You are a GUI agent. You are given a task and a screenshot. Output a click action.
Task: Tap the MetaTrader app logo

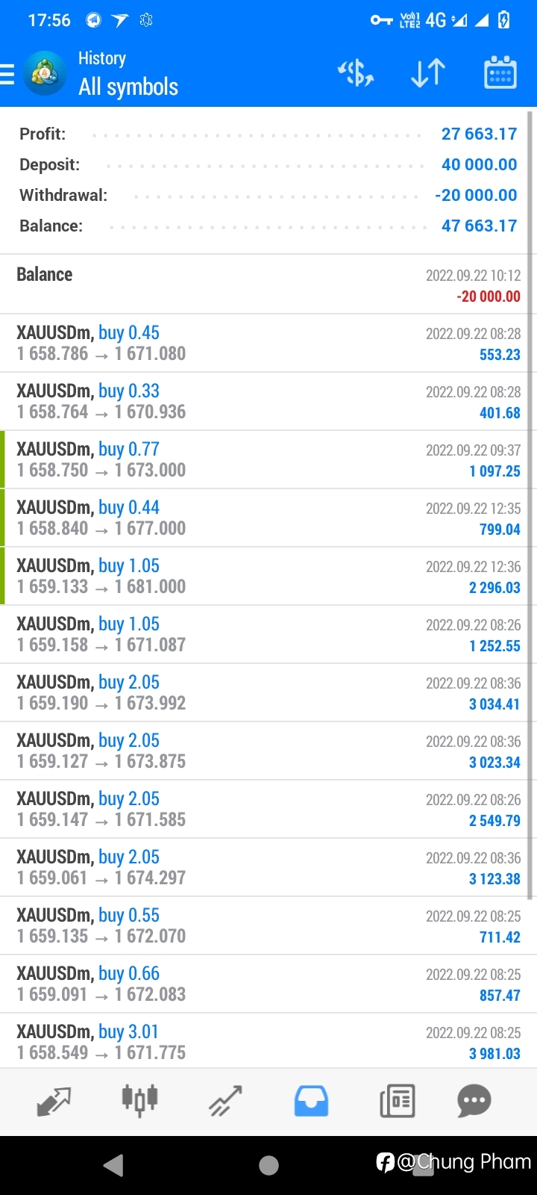tap(45, 73)
